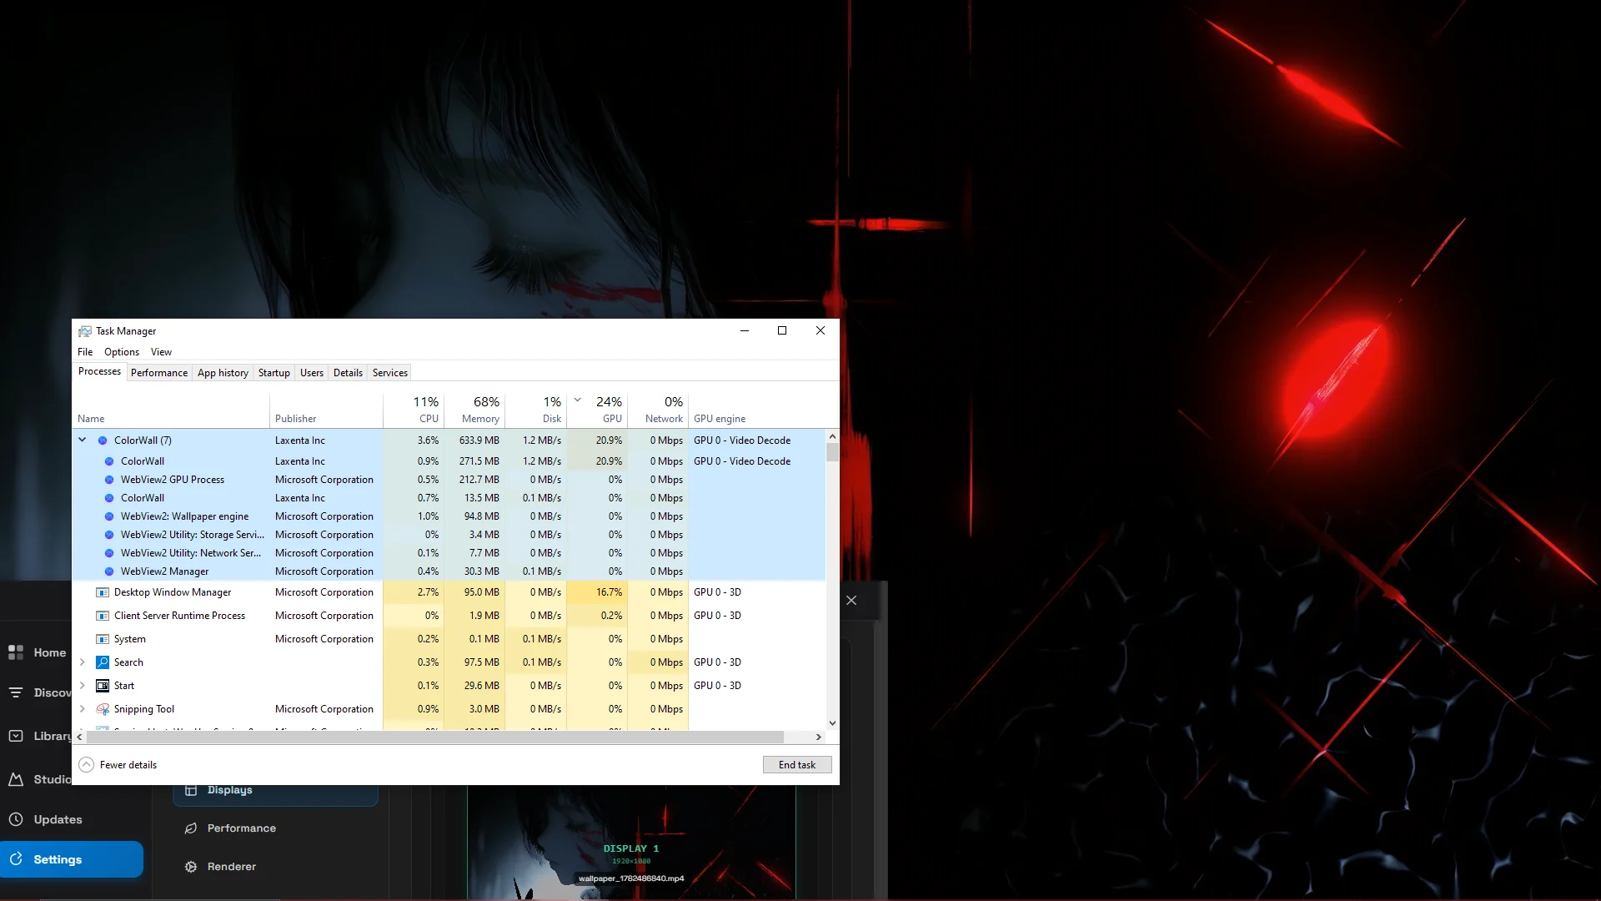Click the horizontal scrollbar right arrow
This screenshot has height=901, width=1601.
pos(818,737)
